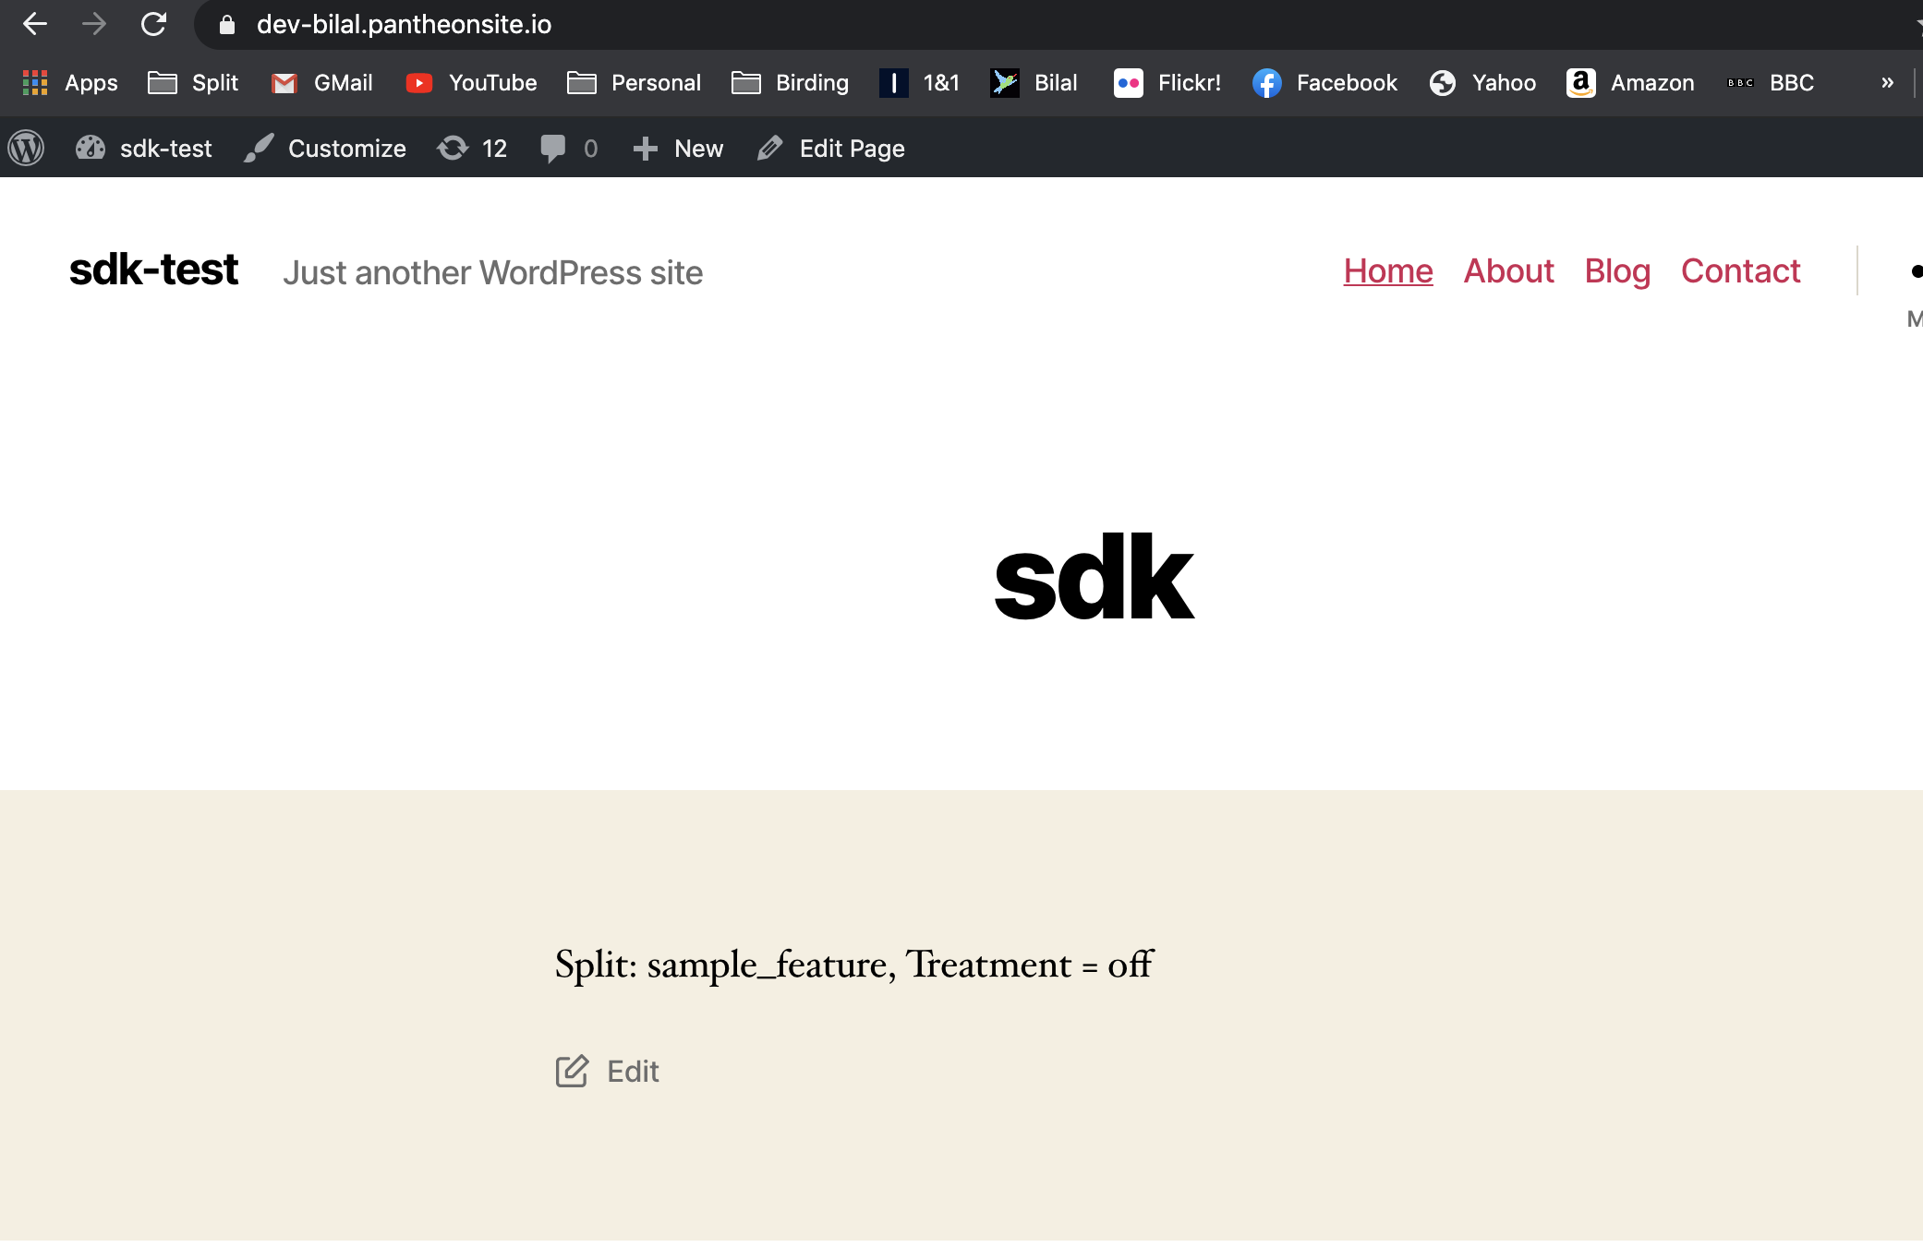Open the YouTube bookmark
Image resolution: width=1923 pixels, height=1259 pixels.
[471, 82]
